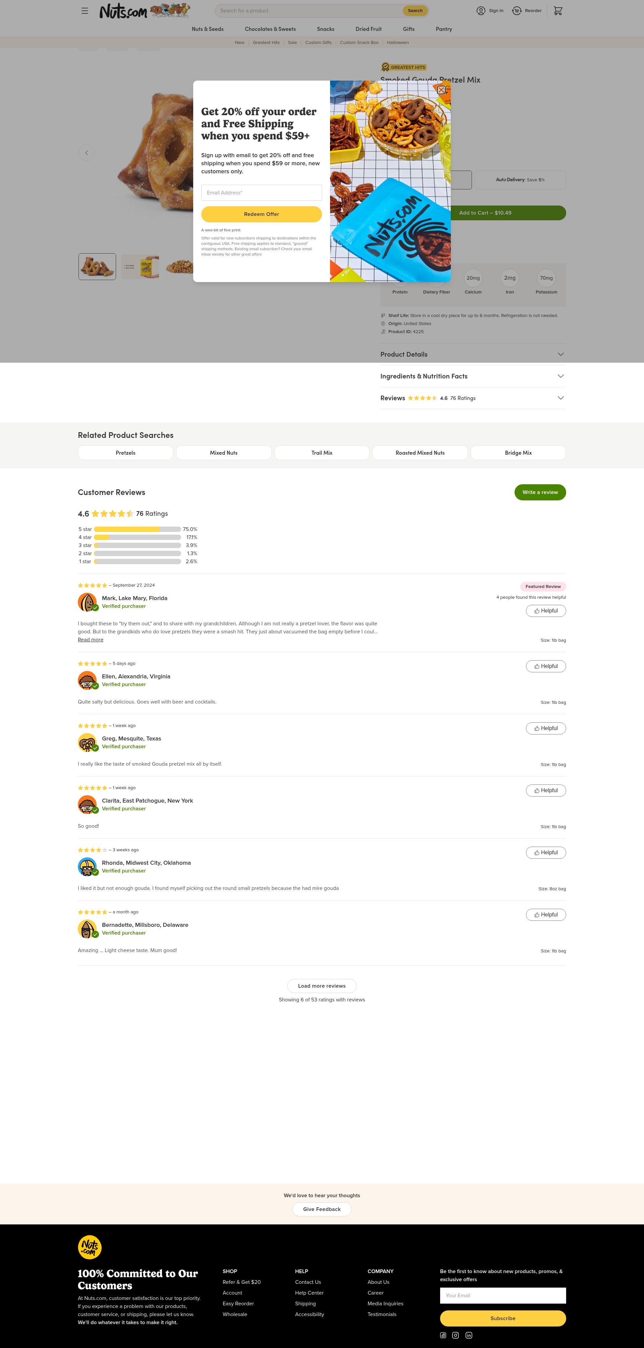Open the Custom Snack Box link

(359, 43)
